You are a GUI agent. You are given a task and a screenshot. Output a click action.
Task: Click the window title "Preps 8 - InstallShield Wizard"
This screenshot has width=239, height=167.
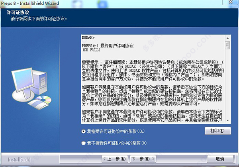[x=30, y=3]
